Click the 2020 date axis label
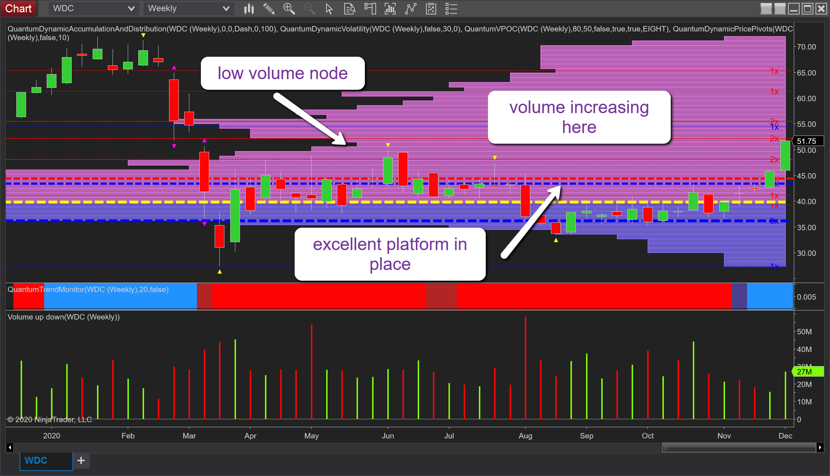This screenshot has width=830, height=476. (x=51, y=436)
